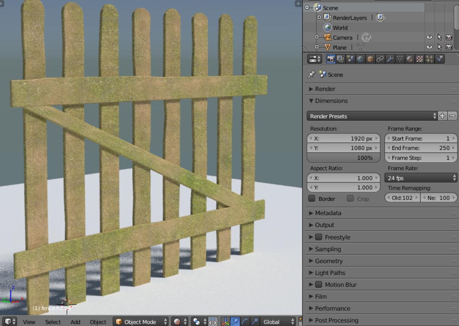Screen dimensions: 459x326
Task: Select the World properties globe icon
Action: (360, 59)
